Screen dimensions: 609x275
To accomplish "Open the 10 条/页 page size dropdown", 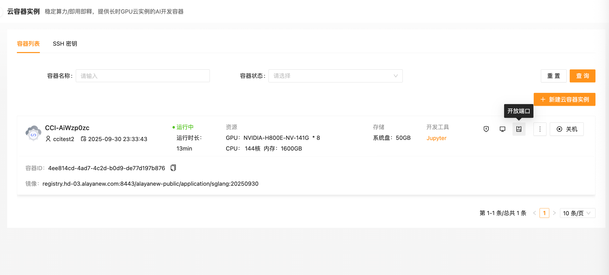I will point(577,213).
